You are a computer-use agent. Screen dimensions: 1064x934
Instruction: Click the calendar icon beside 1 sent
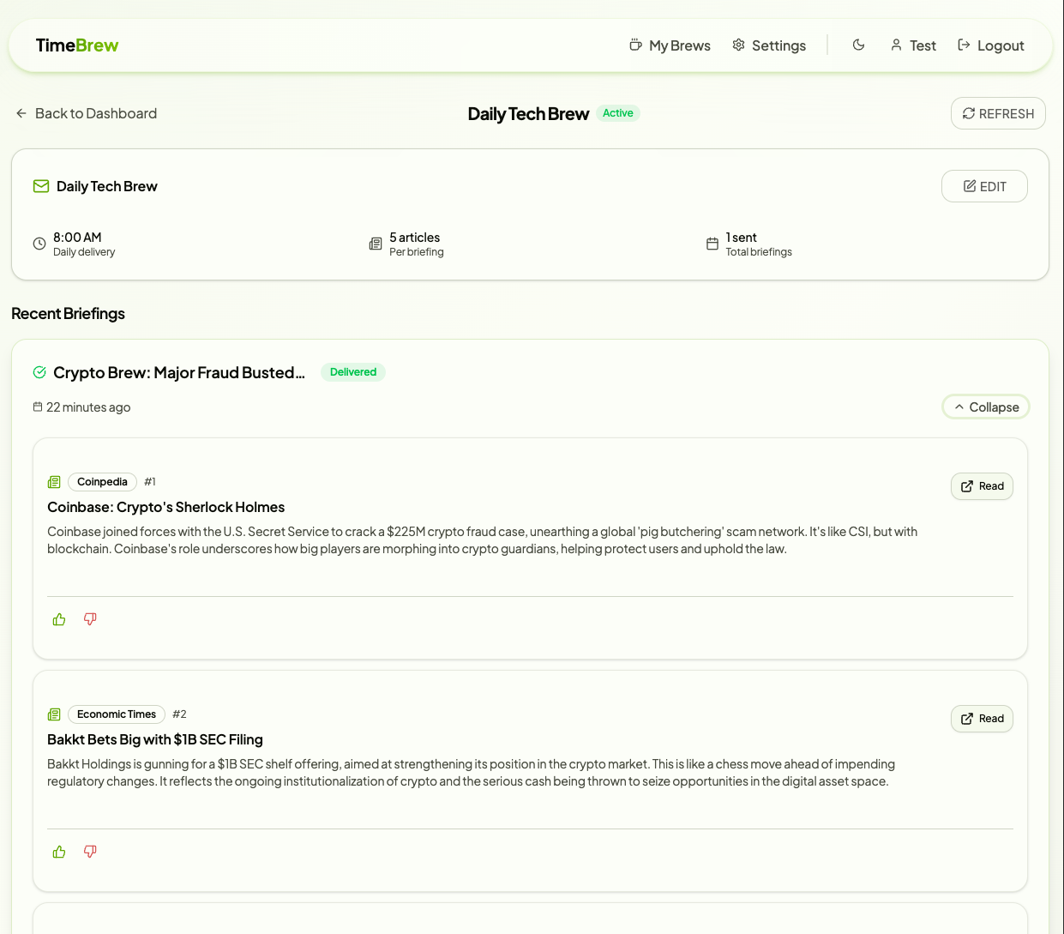tap(712, 244)
